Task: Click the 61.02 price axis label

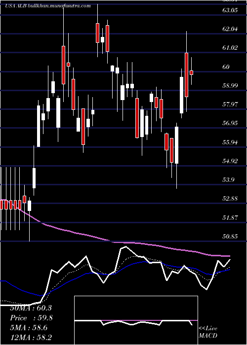Action: (230, 47)
